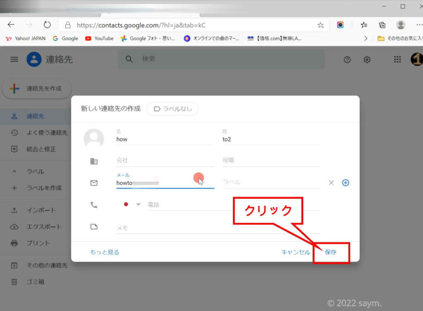Bookmark the page with the star icon
This screenshot has height=311, width=423.
click(x=321, y=25)
